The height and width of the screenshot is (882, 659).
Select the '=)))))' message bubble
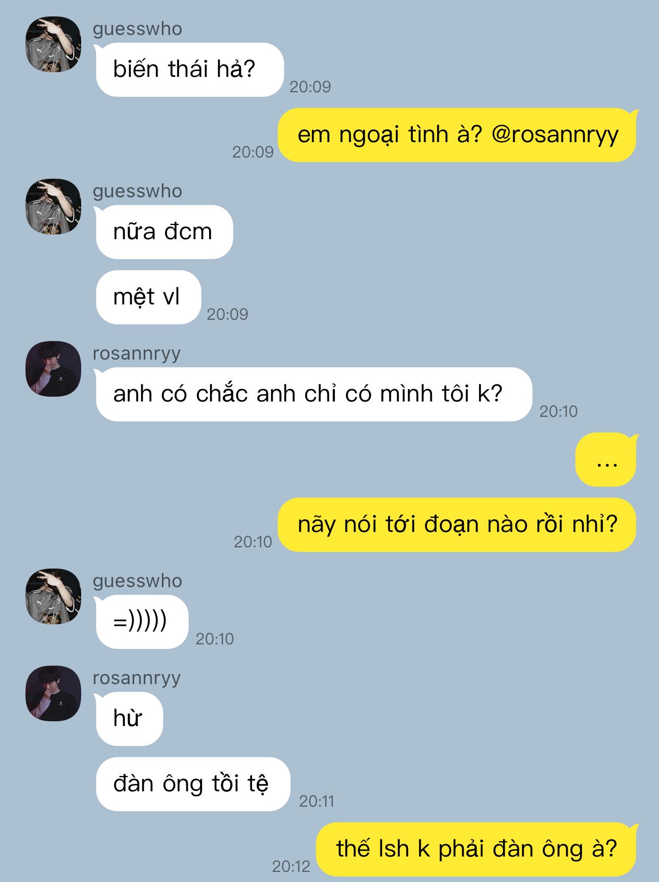coord(142,622)
